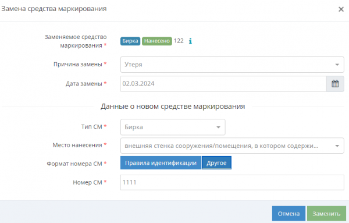The width and height of the screenshot is (349, 223).
Task: Click the number 122 text
Action: [179, 41]
